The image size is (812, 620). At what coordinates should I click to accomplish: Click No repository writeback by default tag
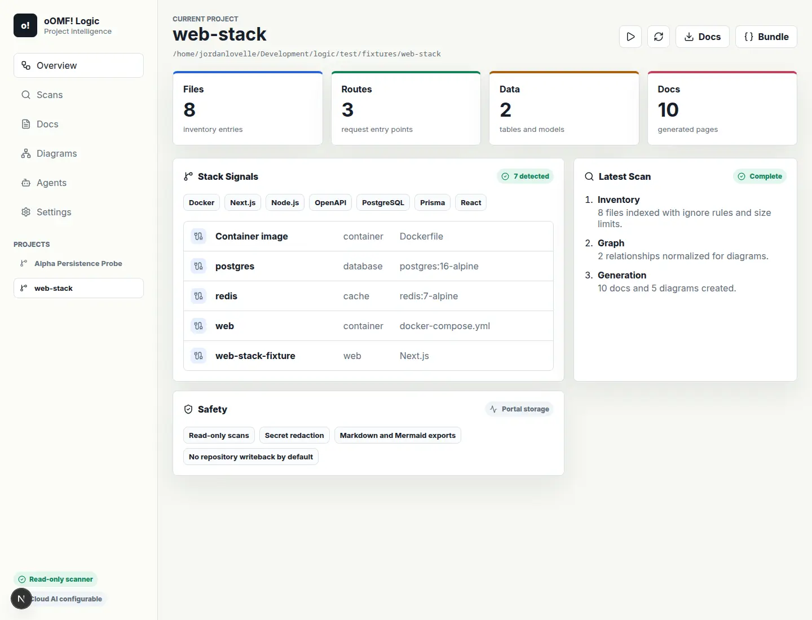coord(251,457)
